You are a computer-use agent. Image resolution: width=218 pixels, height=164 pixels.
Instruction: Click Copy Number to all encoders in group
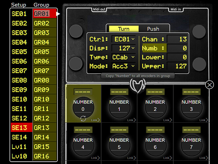click(138, 76)
